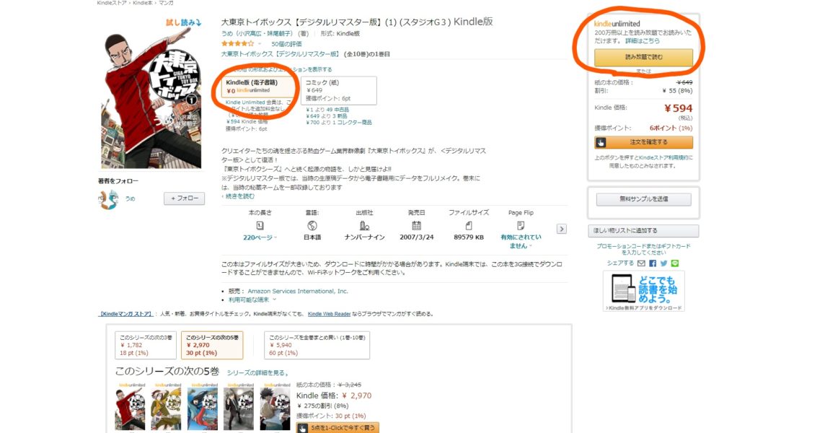Click the マンガ breadcrumb link
This screenshot has height=433, width=825.
coord(166,3)
